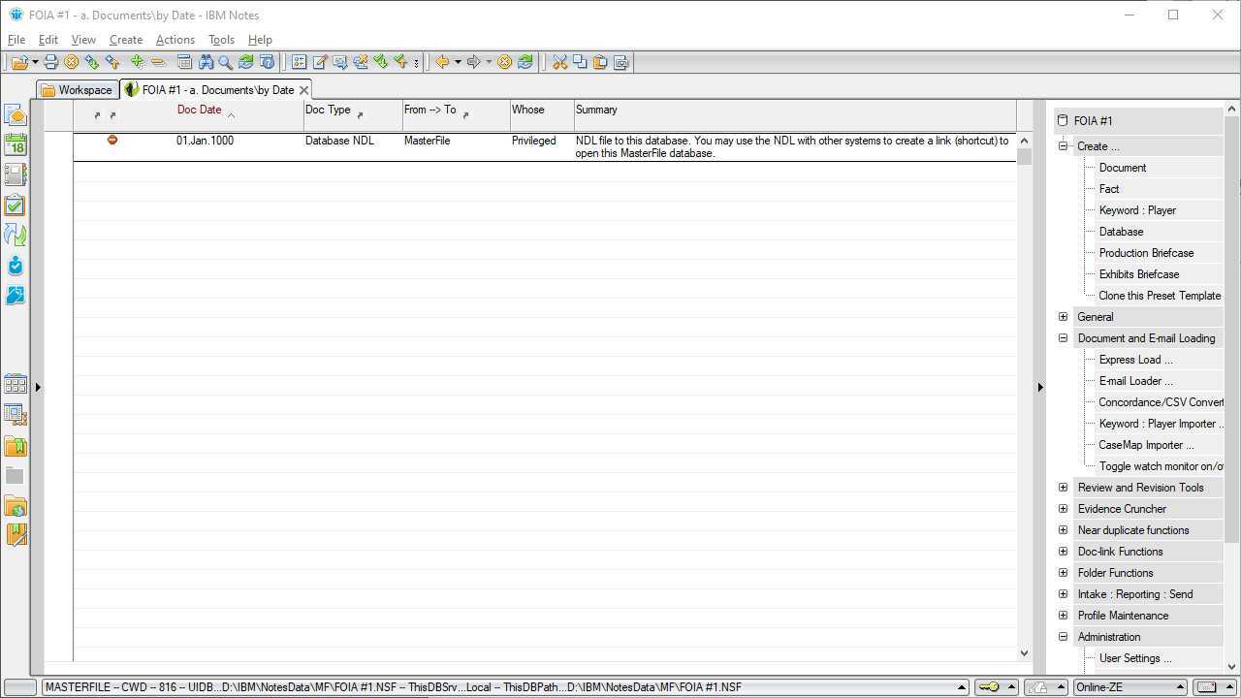
Task: Click the Open file toolbar icon
Action: (x=19, y=62)
